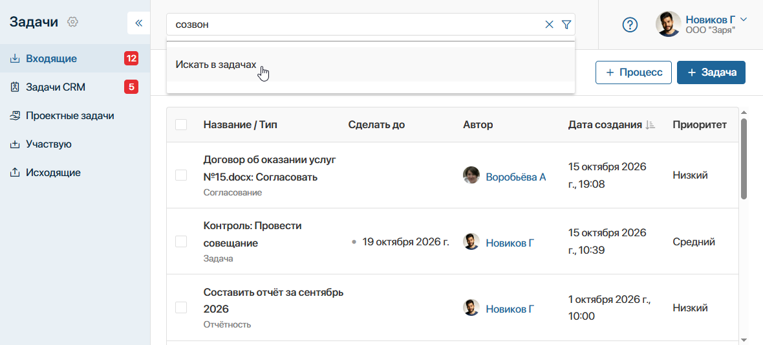Open the Участвую section
Screen dimensions: 763x345
[x=75, y=144]
